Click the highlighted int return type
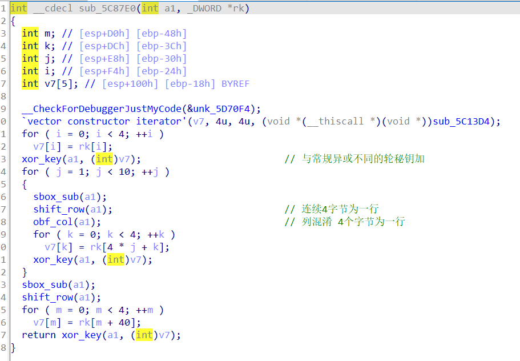 point(19,8)
